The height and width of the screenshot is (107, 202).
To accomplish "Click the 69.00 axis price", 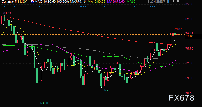I will (x=189, y=78).
